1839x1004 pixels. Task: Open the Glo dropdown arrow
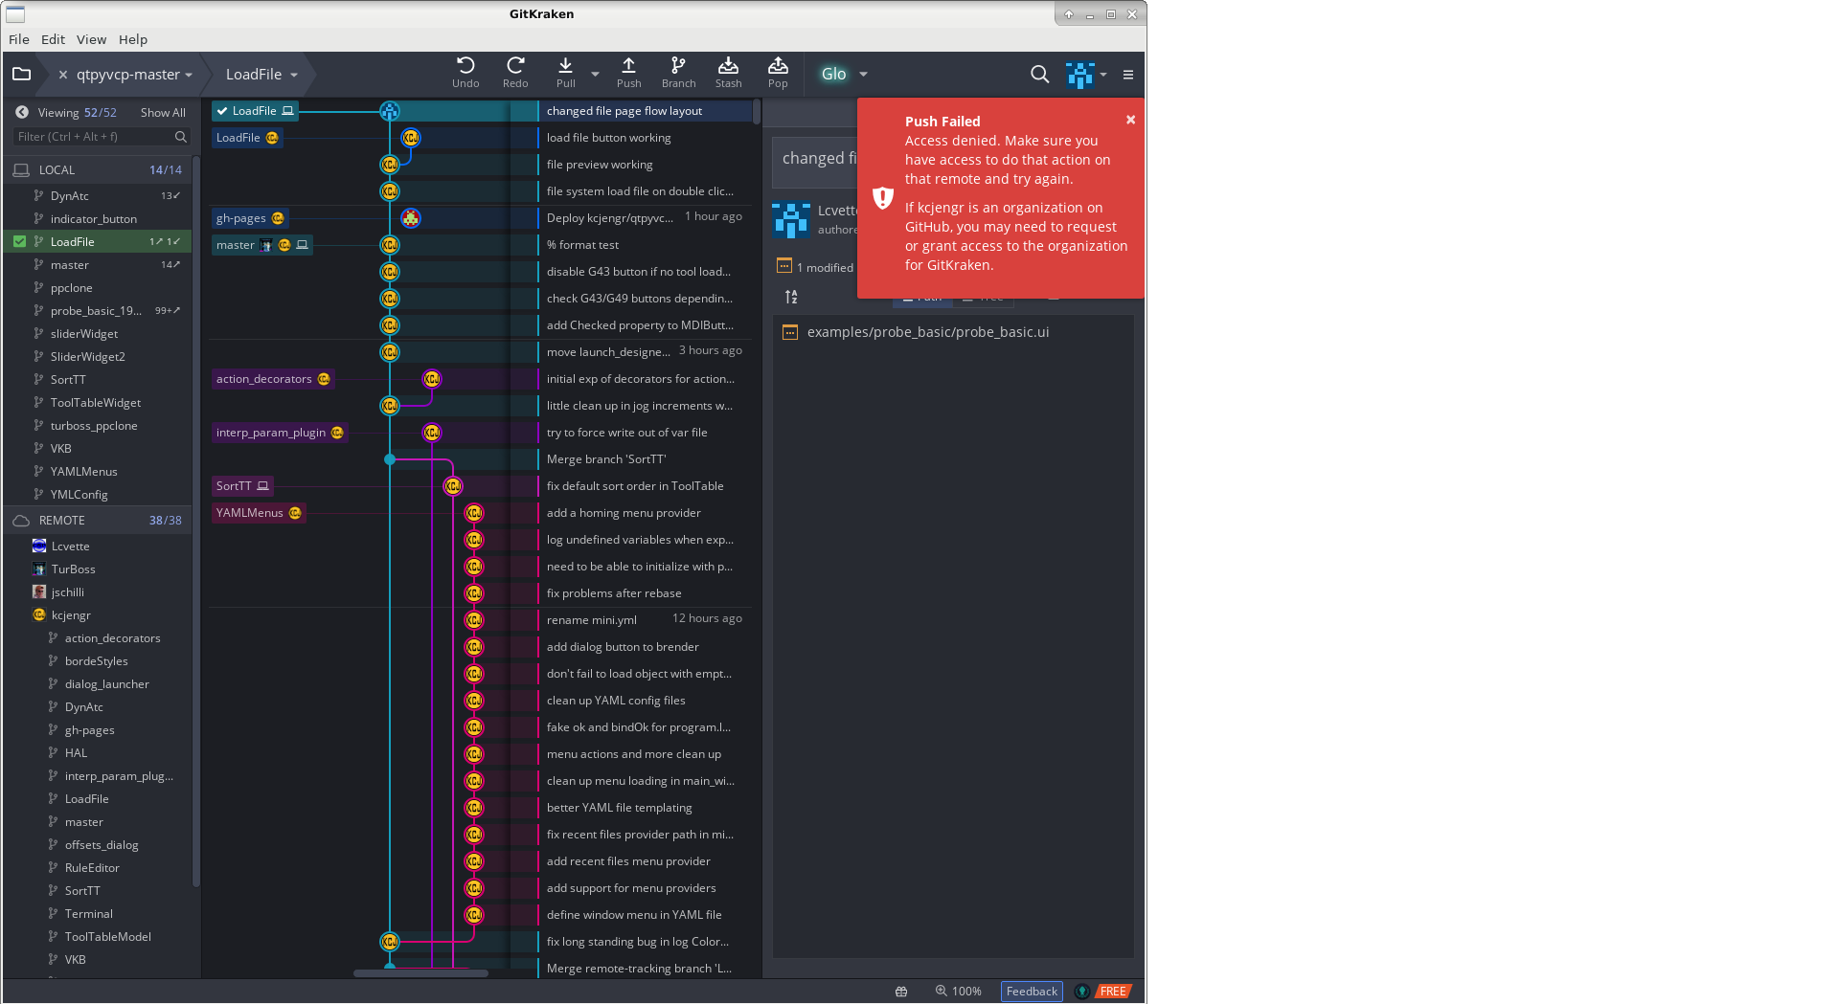tap(863, 74)
